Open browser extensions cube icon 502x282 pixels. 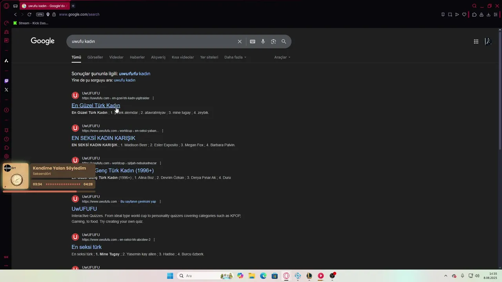474,14
